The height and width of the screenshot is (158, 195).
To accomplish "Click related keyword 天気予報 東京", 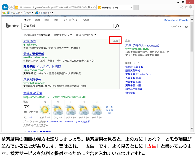I will click(133, 78).
